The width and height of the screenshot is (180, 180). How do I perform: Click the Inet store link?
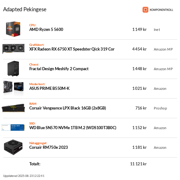point(157,30)
